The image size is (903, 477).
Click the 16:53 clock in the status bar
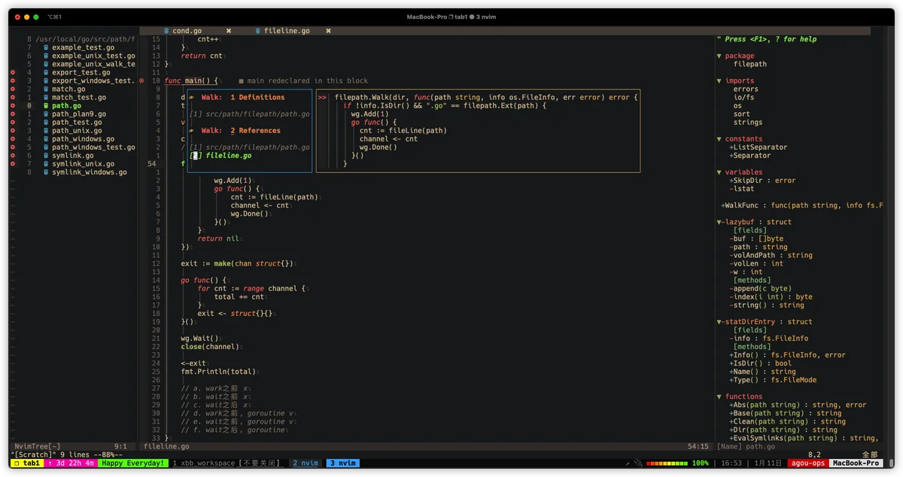click(731, 463)
